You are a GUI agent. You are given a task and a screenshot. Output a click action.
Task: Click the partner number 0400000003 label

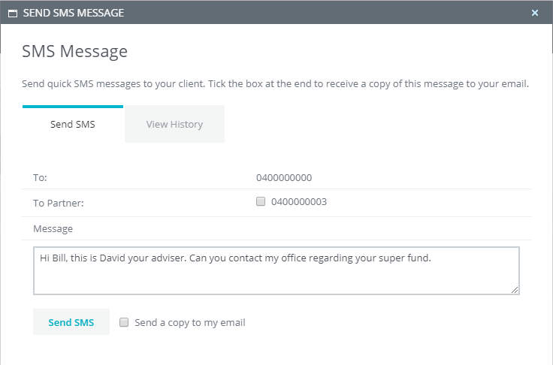click(299, 202)
